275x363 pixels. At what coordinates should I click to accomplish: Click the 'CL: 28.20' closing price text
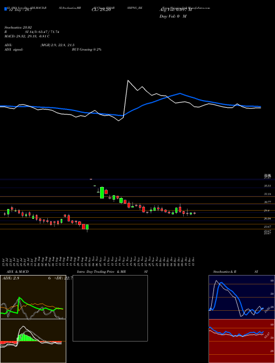pyautogui.click(x=101, y=10)
